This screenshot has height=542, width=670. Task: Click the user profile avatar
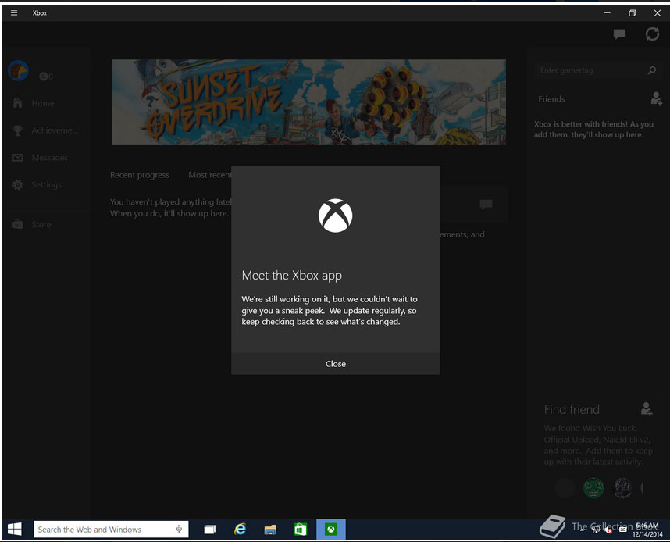coord(18,71)
